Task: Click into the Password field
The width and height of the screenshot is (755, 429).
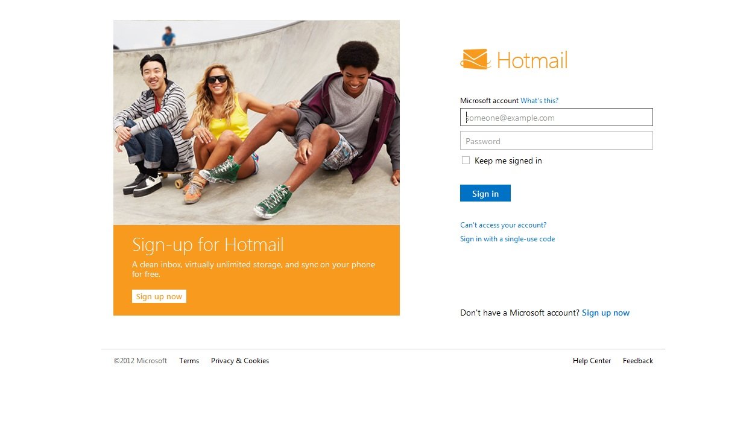Action: coord(556,141)
